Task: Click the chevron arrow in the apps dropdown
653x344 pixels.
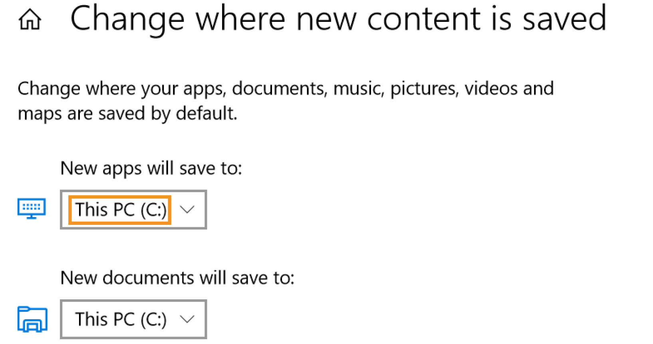Action: [x=187, y=209]
